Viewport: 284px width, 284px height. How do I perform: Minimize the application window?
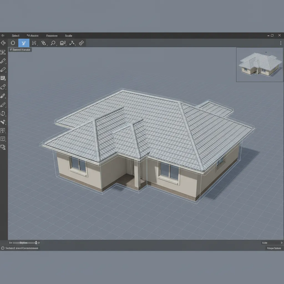tap(268, 36)
